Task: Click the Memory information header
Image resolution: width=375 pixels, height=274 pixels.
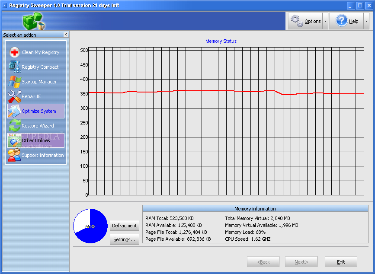Action: pyautogui.click(x=255, y=209)
